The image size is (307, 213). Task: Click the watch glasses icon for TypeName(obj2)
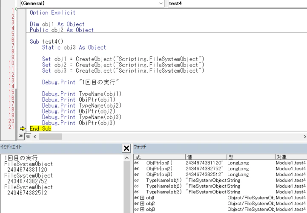pyautogui.click(x=136, y=186)
